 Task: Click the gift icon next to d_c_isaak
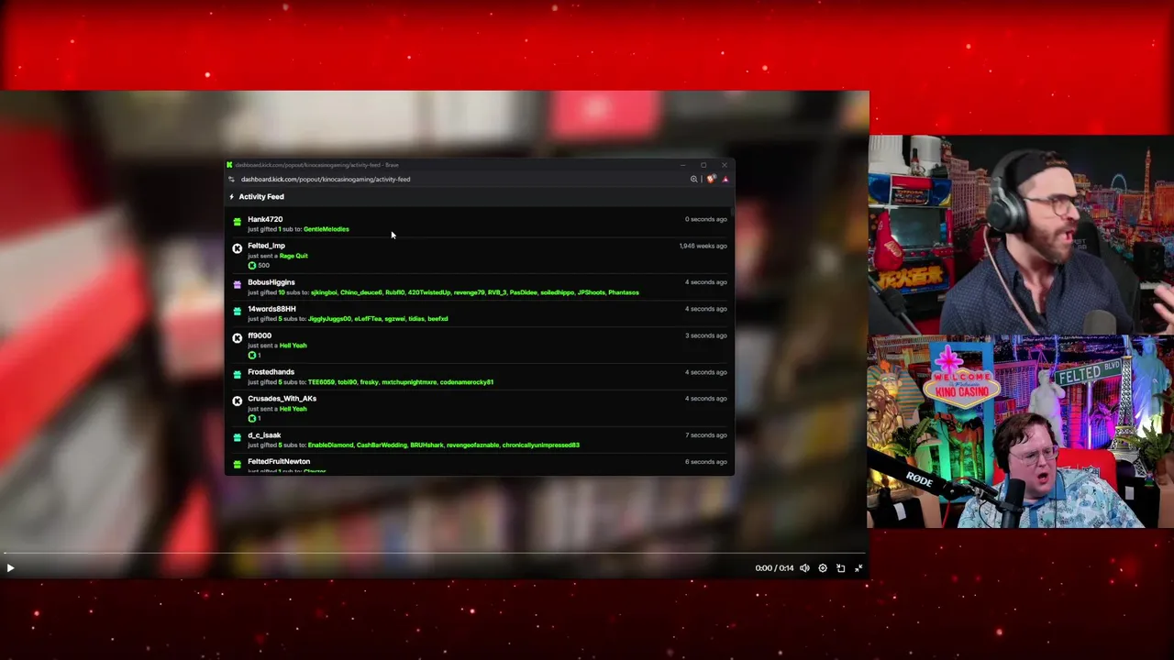click(x=238, y=438)
